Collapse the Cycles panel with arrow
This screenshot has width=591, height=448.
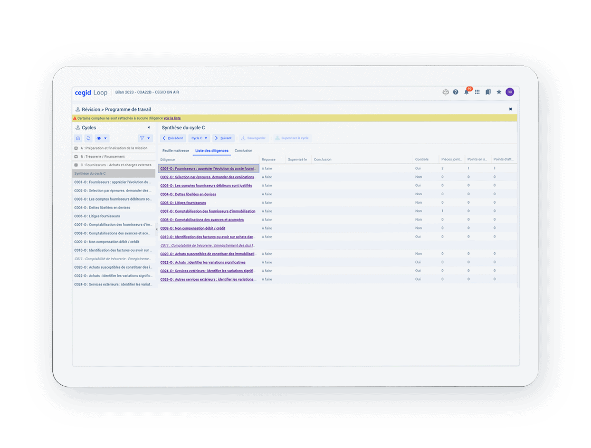[x=149, y=128]
